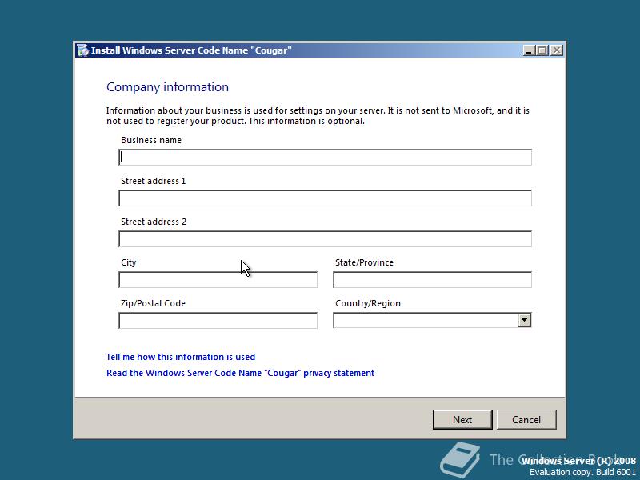The image size is (640, 480).
Task: Select the Street address 2 field
Action: (325, 238)
